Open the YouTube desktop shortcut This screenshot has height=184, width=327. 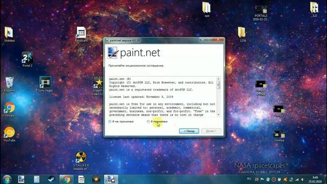coord(9,134)
